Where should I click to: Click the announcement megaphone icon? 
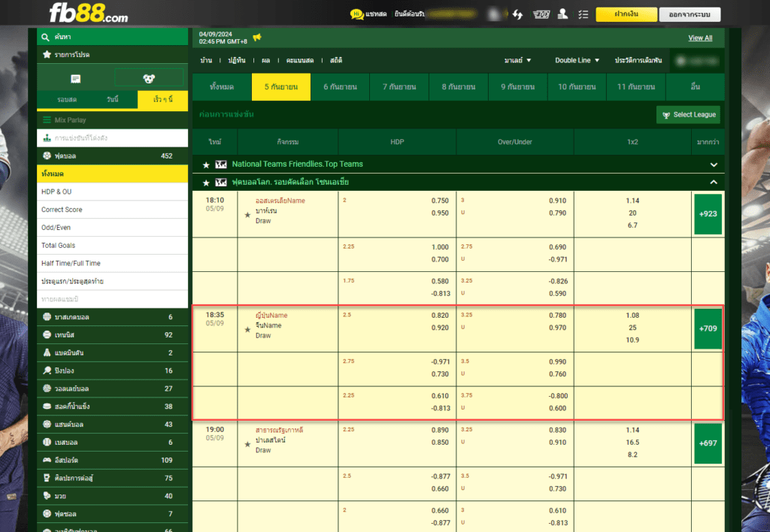[x=257, y=38]
